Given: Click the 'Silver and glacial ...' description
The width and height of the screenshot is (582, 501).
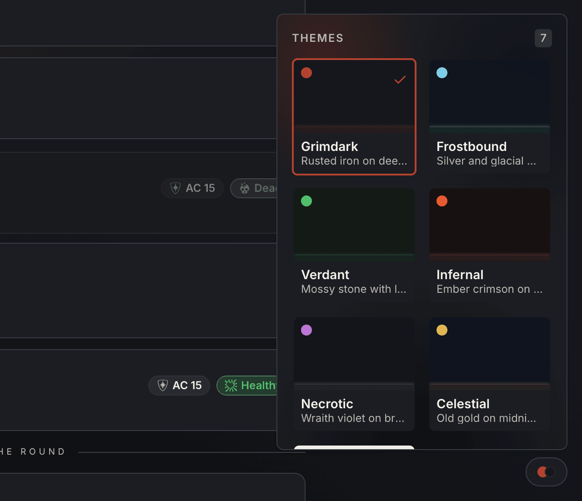Looking at the screenshot, I should coord(487,161).
